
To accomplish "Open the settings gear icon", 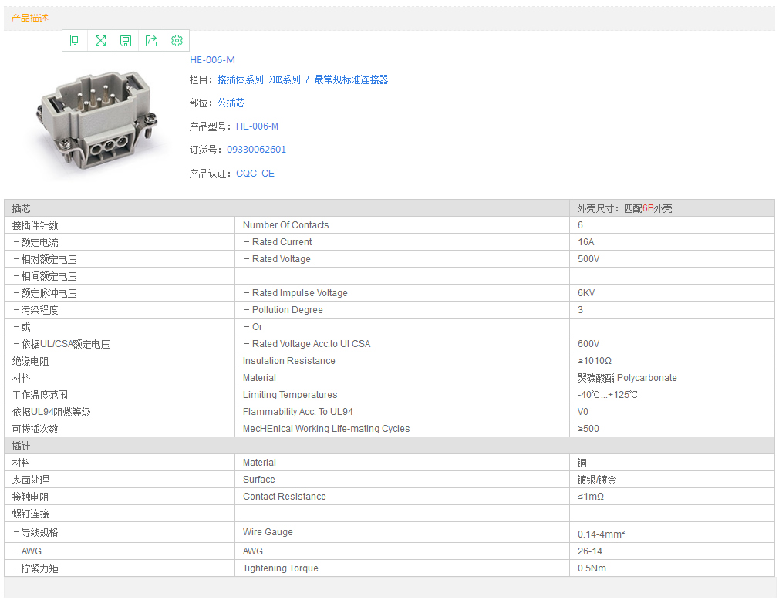I will pos(177,41).
